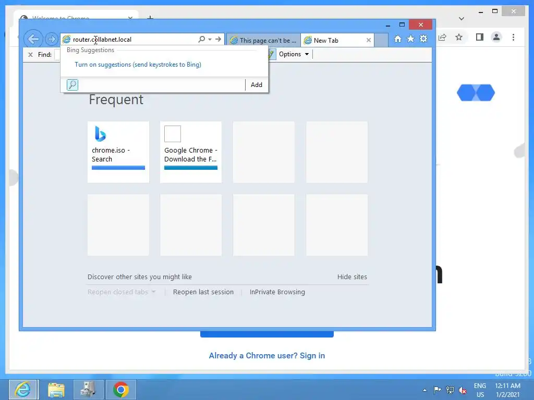The height and width of the screenshot is (400, 534).
Task: Open Action Center flag icon
Action: [438, 390]
